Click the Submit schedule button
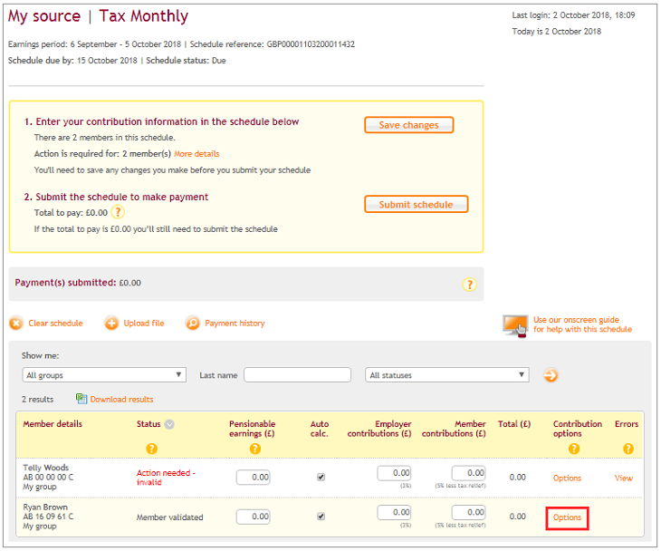Viewport: 661px width, 551px height. (416, 205)
